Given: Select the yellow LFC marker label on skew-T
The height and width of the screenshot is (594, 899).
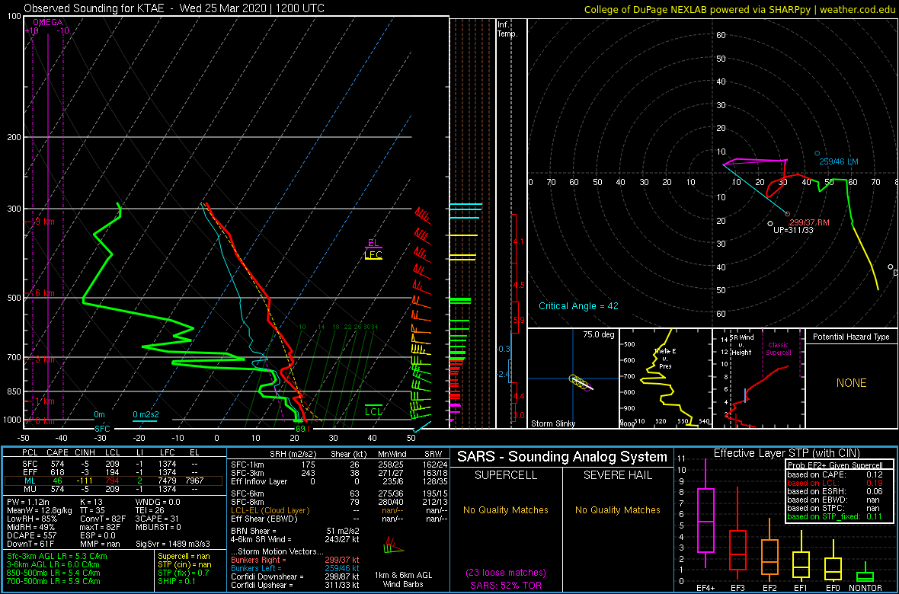Looking at the screenshot, I should [373, 255].
